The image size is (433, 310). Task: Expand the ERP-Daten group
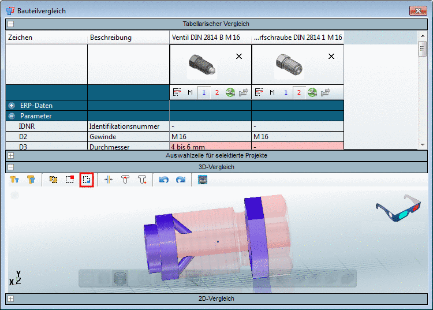coord(12,106)
